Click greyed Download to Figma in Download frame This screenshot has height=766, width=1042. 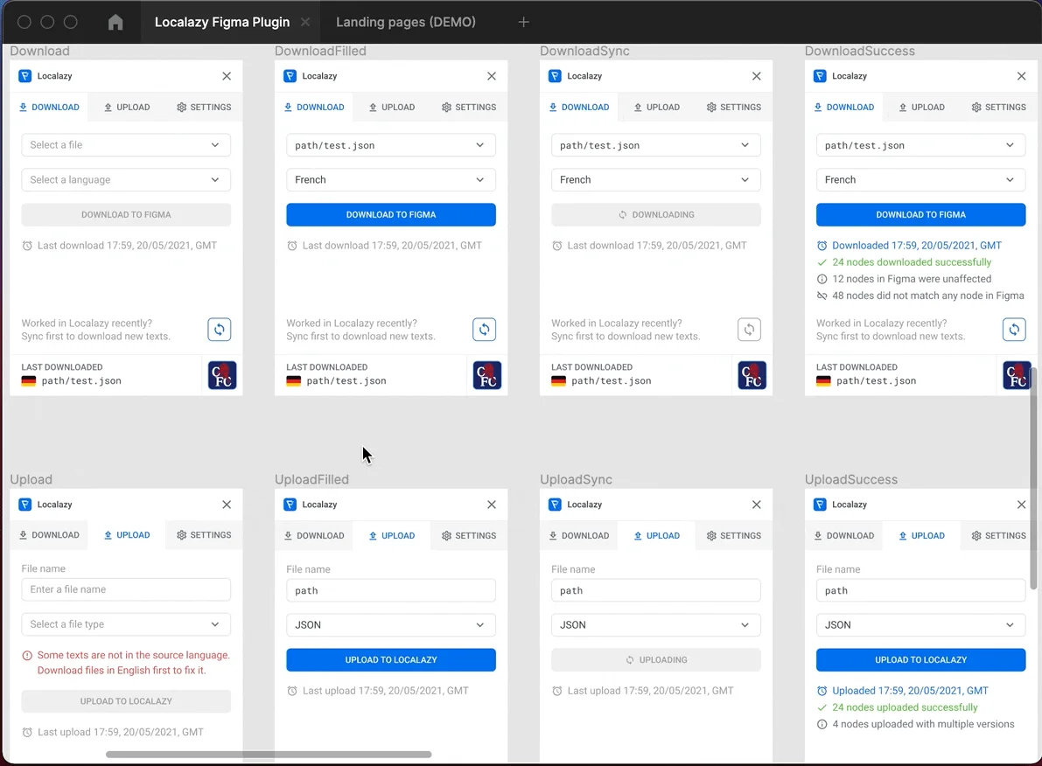click(x=126, y=214)
